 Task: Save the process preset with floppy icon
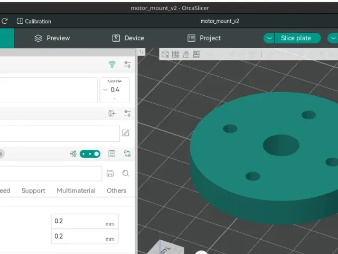point(110,173)
